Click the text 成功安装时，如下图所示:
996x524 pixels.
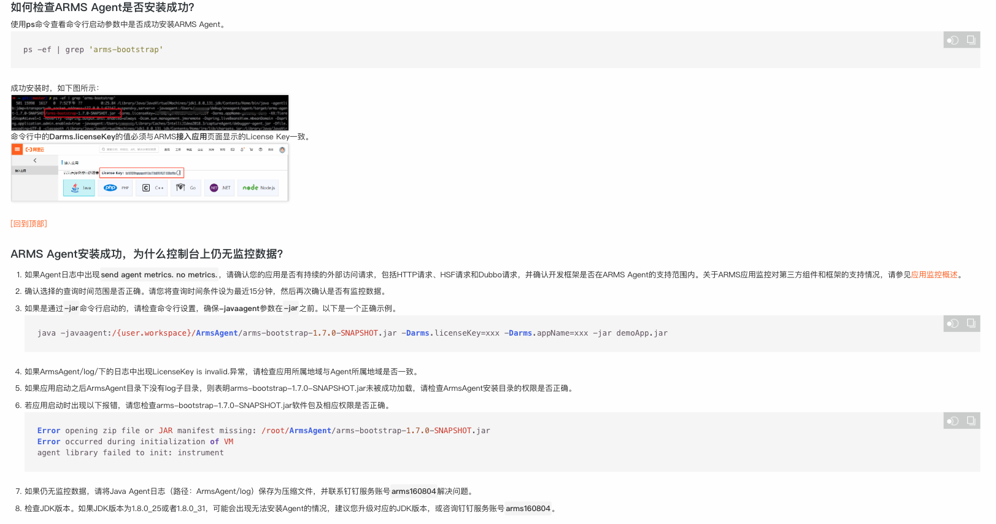(55, 88)
